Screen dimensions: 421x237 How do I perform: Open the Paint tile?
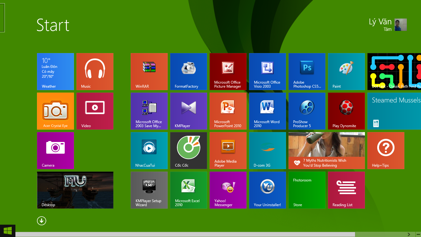(346, 72)
